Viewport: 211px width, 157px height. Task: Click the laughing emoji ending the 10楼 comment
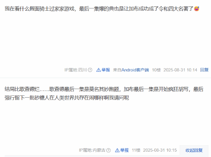tap(196, 9)
